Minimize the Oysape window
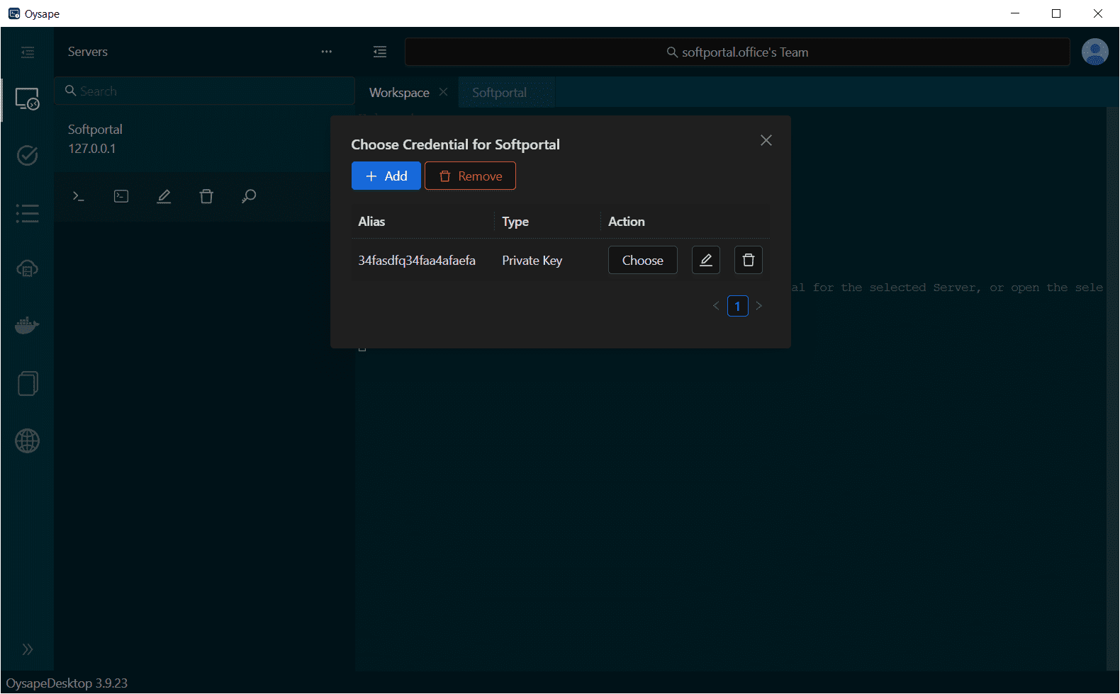Screen dimensions: 1120x694 [x=1015, y=13]
